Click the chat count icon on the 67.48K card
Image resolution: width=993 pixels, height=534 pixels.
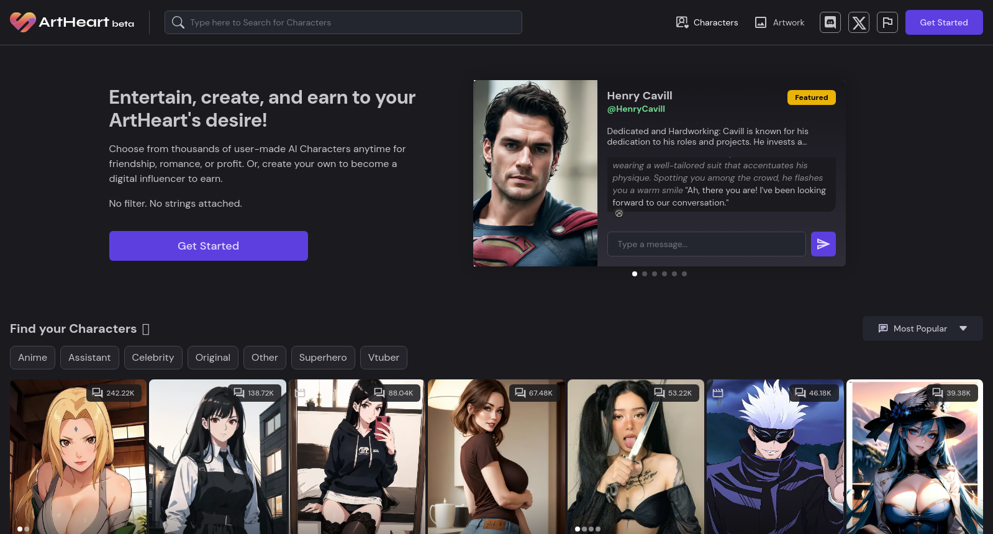point(520,393)
